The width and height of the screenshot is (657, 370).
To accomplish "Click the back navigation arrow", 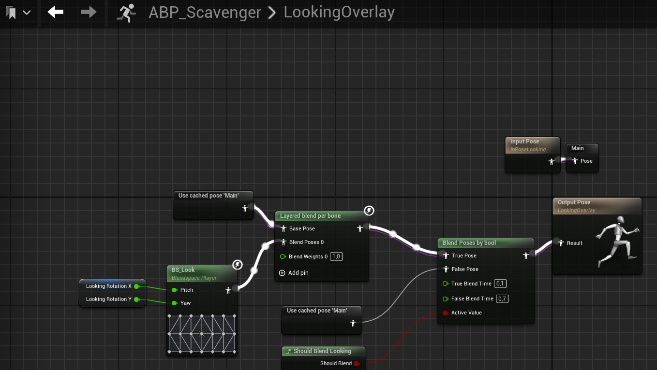I will point(56,12).
